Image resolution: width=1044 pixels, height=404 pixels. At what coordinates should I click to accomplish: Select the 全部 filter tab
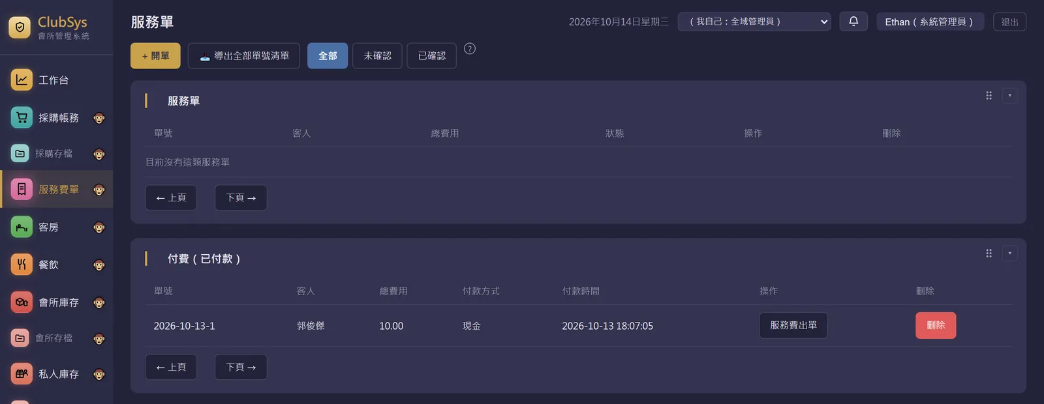coord(328,56)
